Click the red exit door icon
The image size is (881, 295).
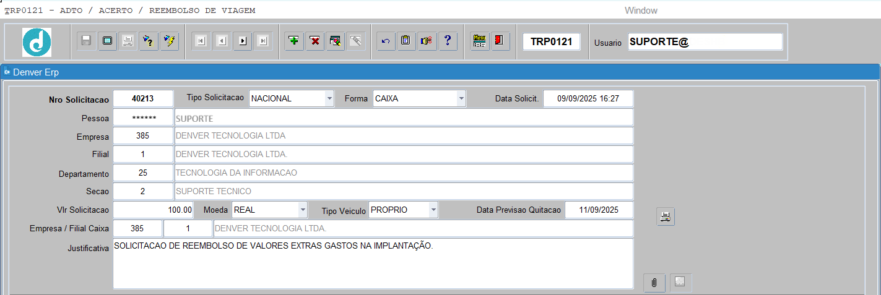500,41
